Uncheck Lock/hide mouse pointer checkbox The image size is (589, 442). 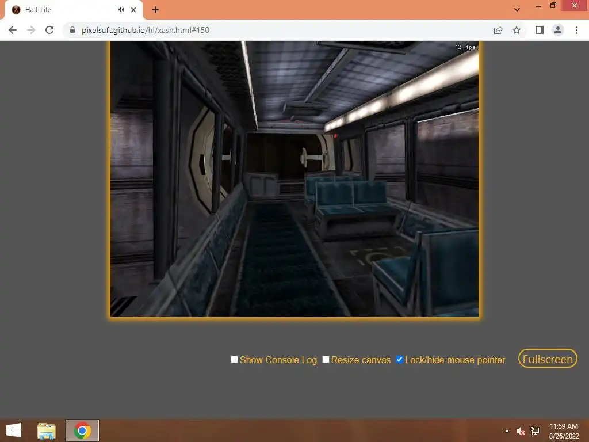coord(399,359)
